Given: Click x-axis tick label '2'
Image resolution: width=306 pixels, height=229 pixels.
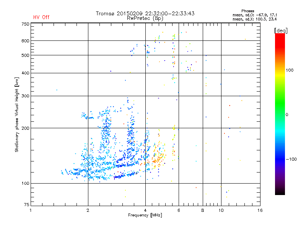Looking at the screenshot, I should (88, 210).
